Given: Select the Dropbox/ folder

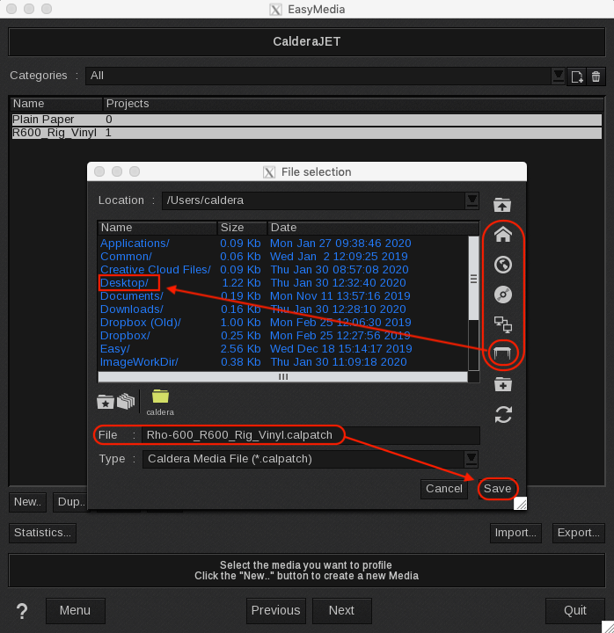Looking at the screenshot, I should [125, 336].
